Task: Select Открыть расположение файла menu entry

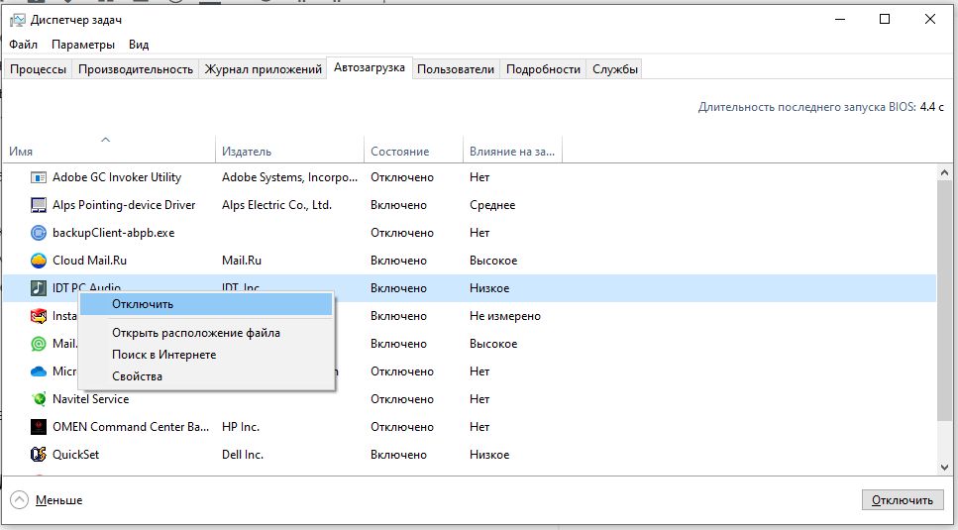Action: (195, 333)
